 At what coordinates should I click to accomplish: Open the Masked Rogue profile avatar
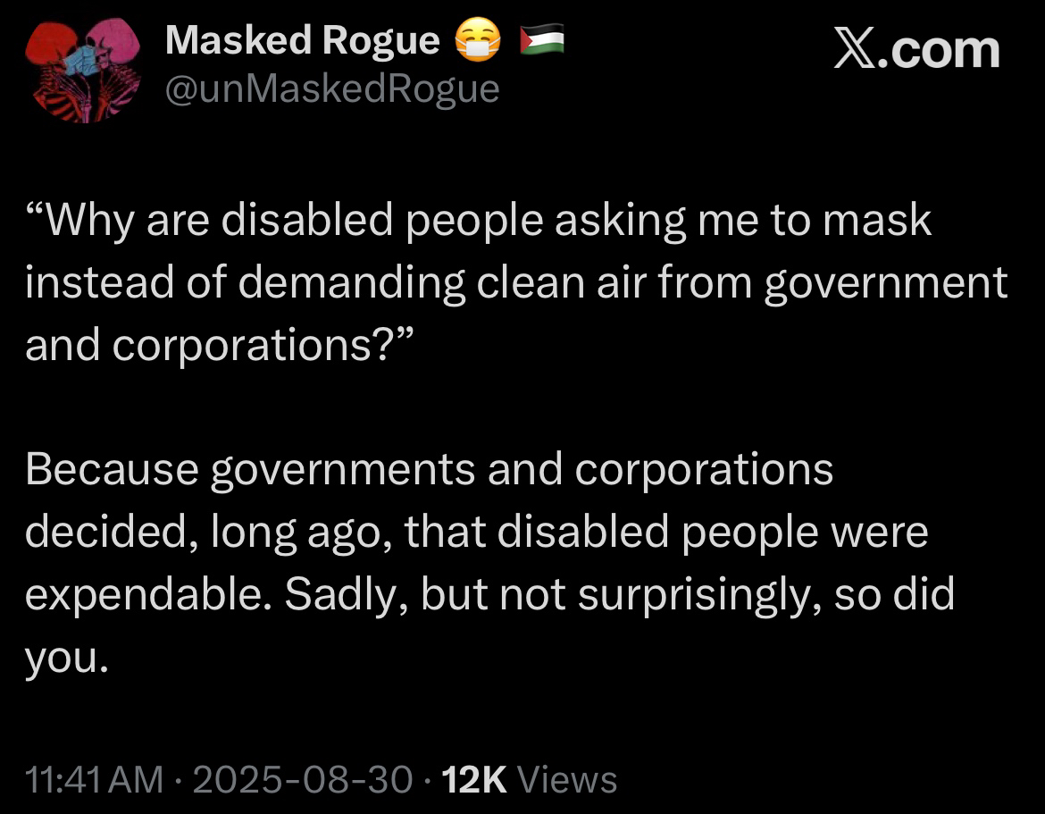(x=81, y=70)
